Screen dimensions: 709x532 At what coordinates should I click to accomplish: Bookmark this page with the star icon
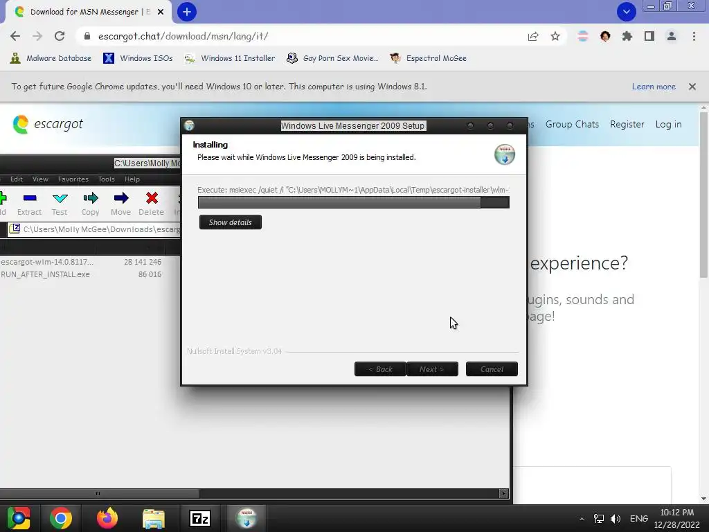tap(555, 36)
